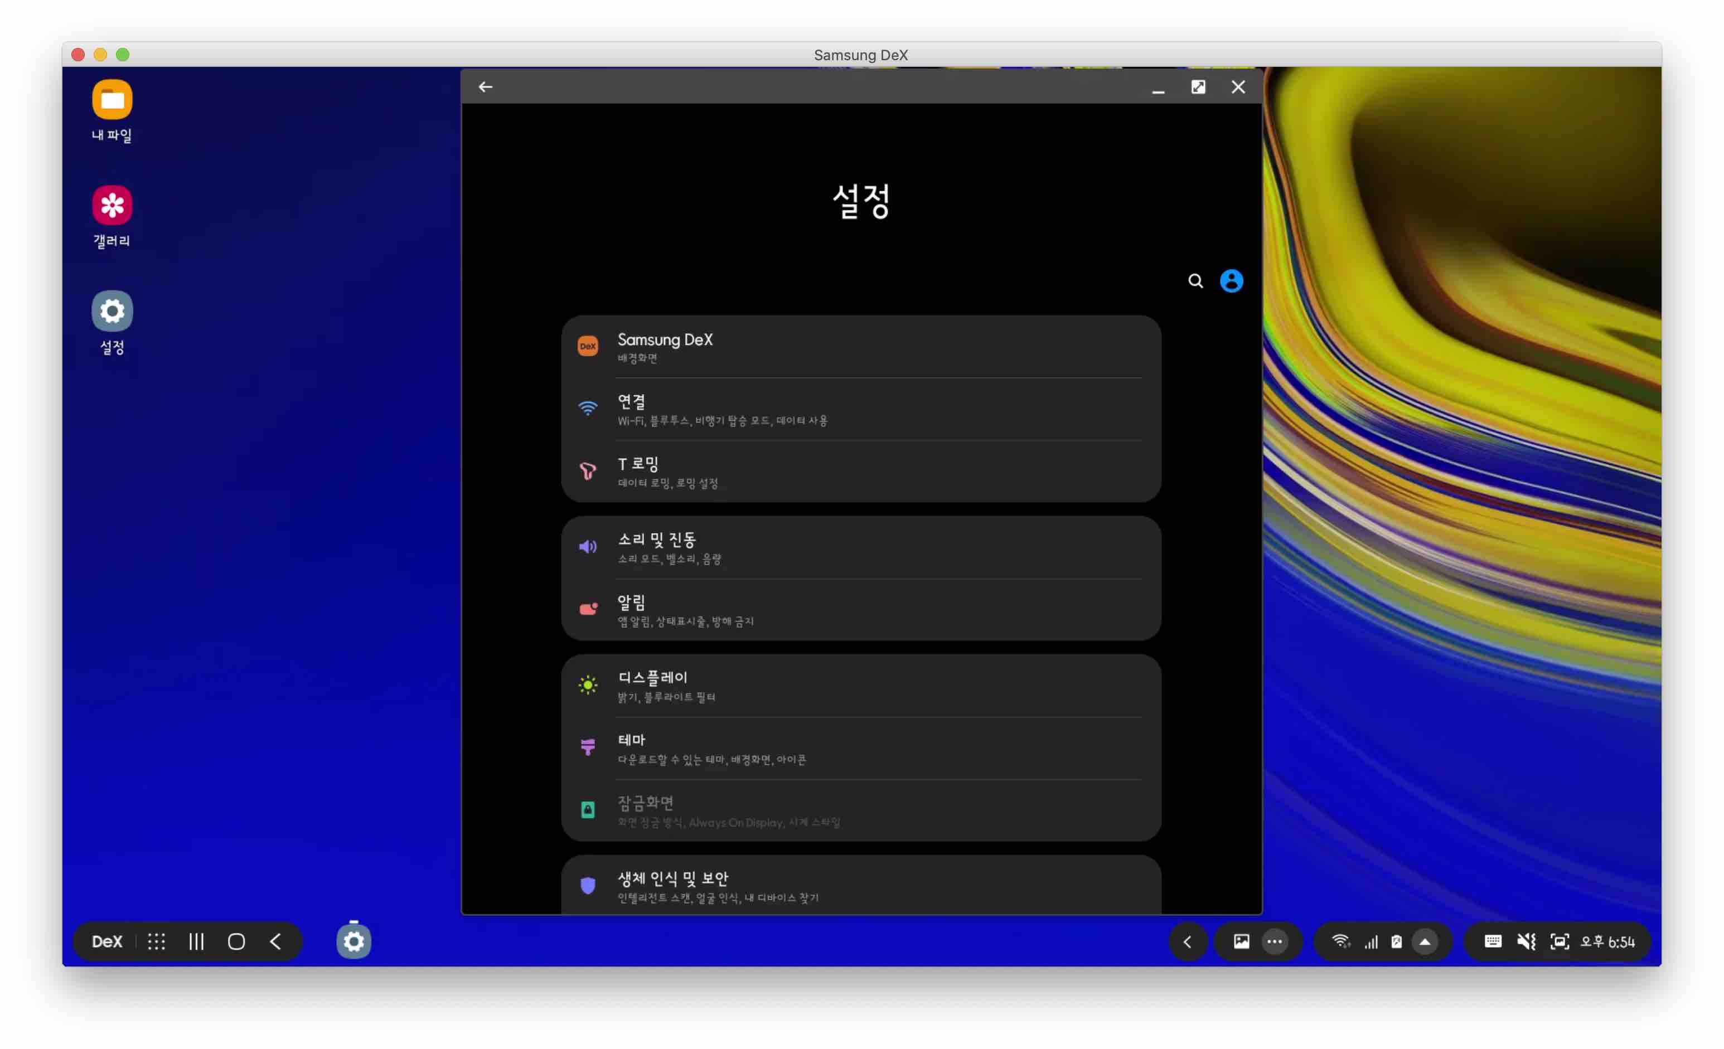Image resolution: width=1724 pixels, height=1049 pixels.
Task: Open the apps grid in taskbar
Action: click(157, 941)
